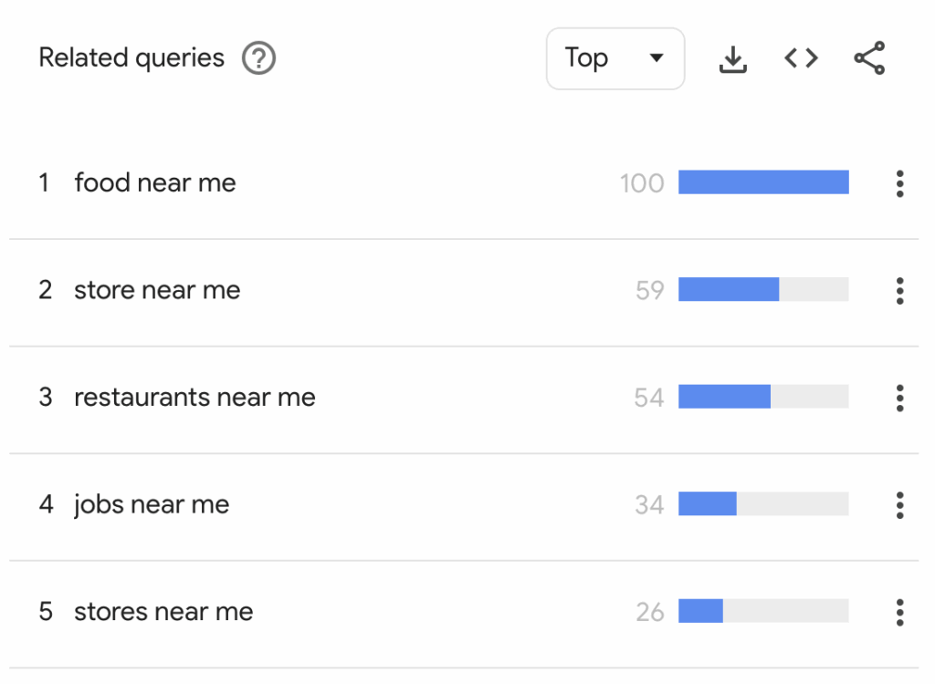This screenshot has width=935, height=684.
Task: Download related queries as CSV
Action: click(733, 59)
